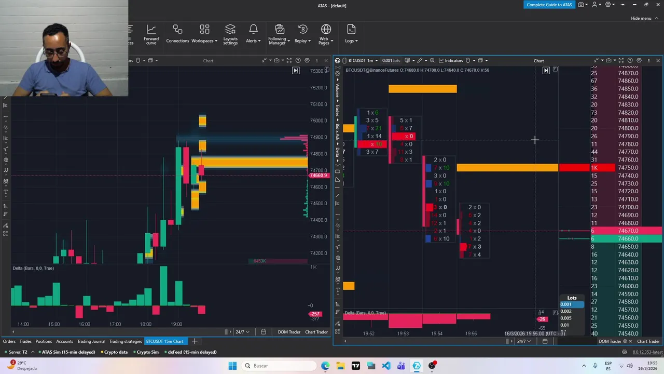The image size is (664, 374).
Task: Open Web Pages dropdown
Action: point(326,34)
